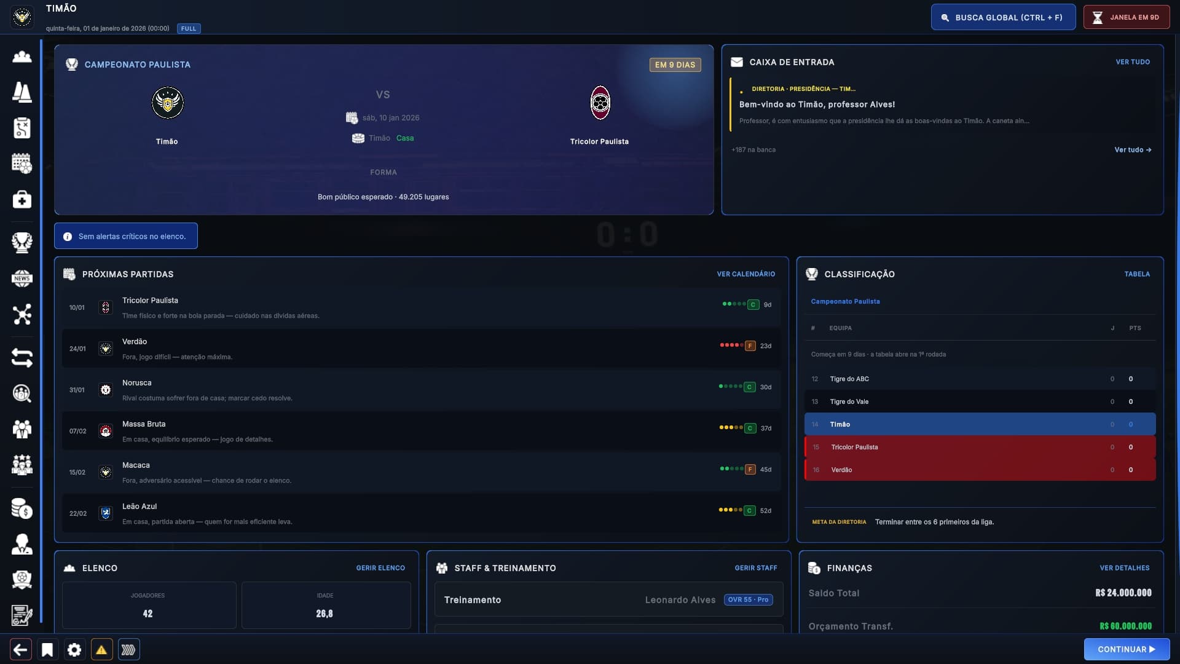
Task: Click the TABELA link in Classificação
Action: [x=1137, y=274]
